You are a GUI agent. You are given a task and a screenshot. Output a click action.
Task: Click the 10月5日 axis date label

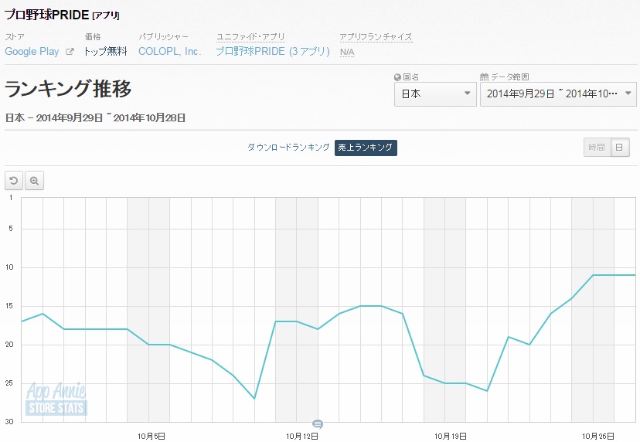[151, 437]
